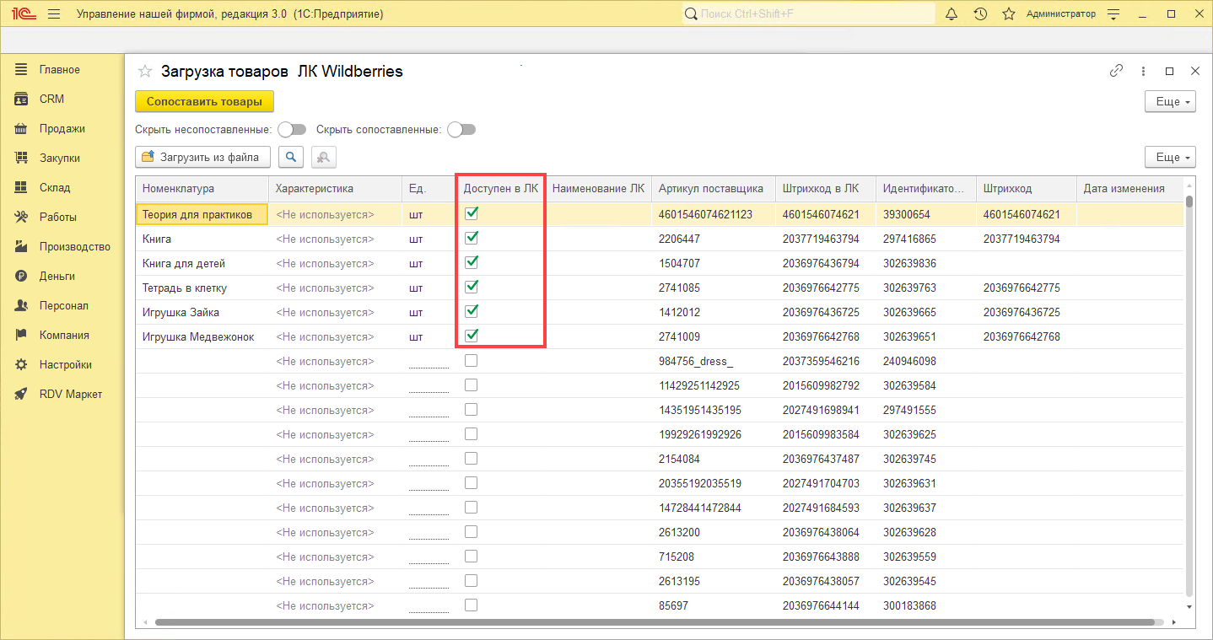Click the Персонал people icon
The width and height of the screenshot is (1213, 640).
click(x=22, y=305)
